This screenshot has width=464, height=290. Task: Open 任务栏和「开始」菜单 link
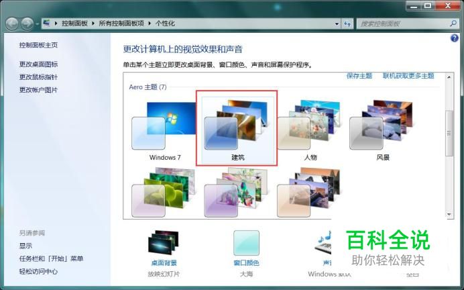[51, 258]
